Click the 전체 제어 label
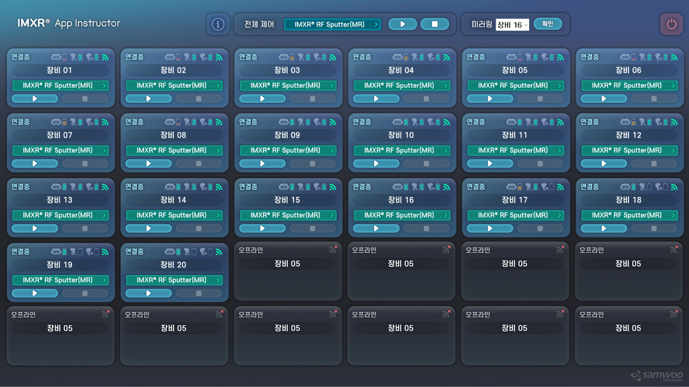689x387 pixels. pos(259,25)
